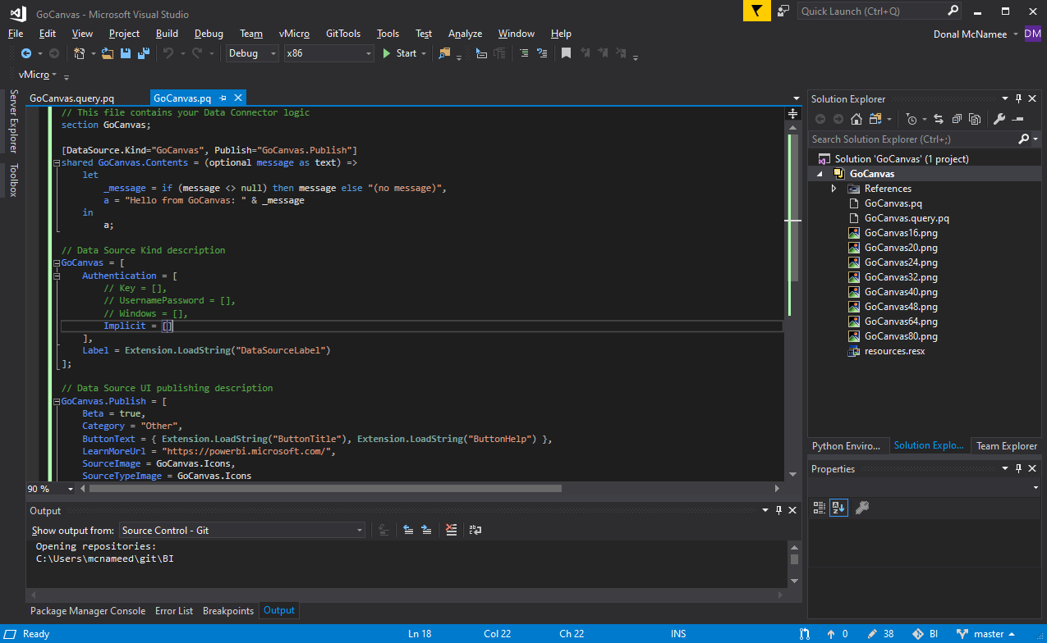Clear all output with the Clear All icon
Image resolution: width=1047 pixels, height=643 pixels.
pyautogui.click(x=451, y=531)
